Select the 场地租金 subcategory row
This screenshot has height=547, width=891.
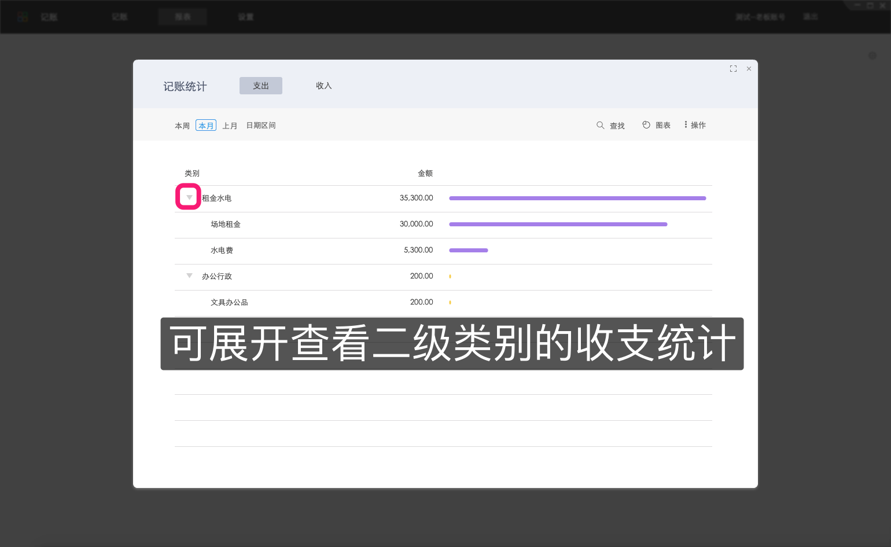click(443, 225)
